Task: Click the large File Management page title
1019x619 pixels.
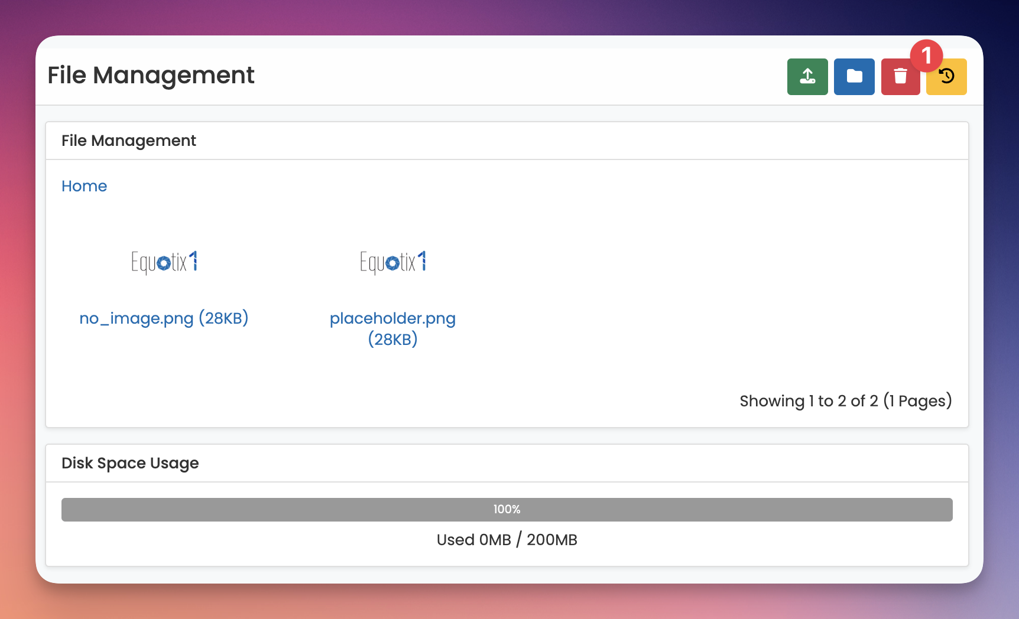Action: point(151,76)
